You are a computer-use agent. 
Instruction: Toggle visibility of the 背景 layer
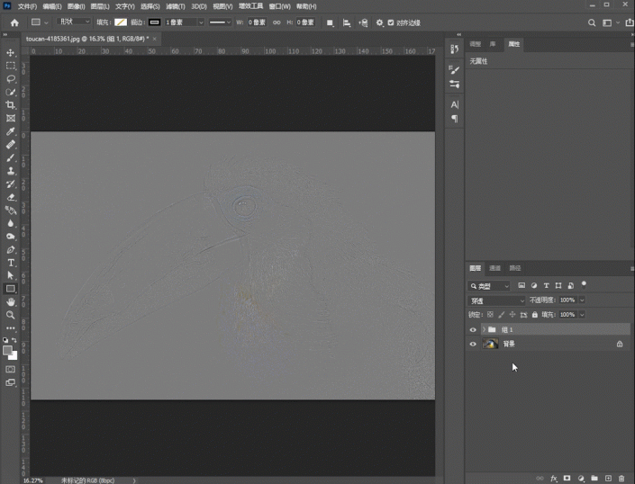click(x=473, y=344)
